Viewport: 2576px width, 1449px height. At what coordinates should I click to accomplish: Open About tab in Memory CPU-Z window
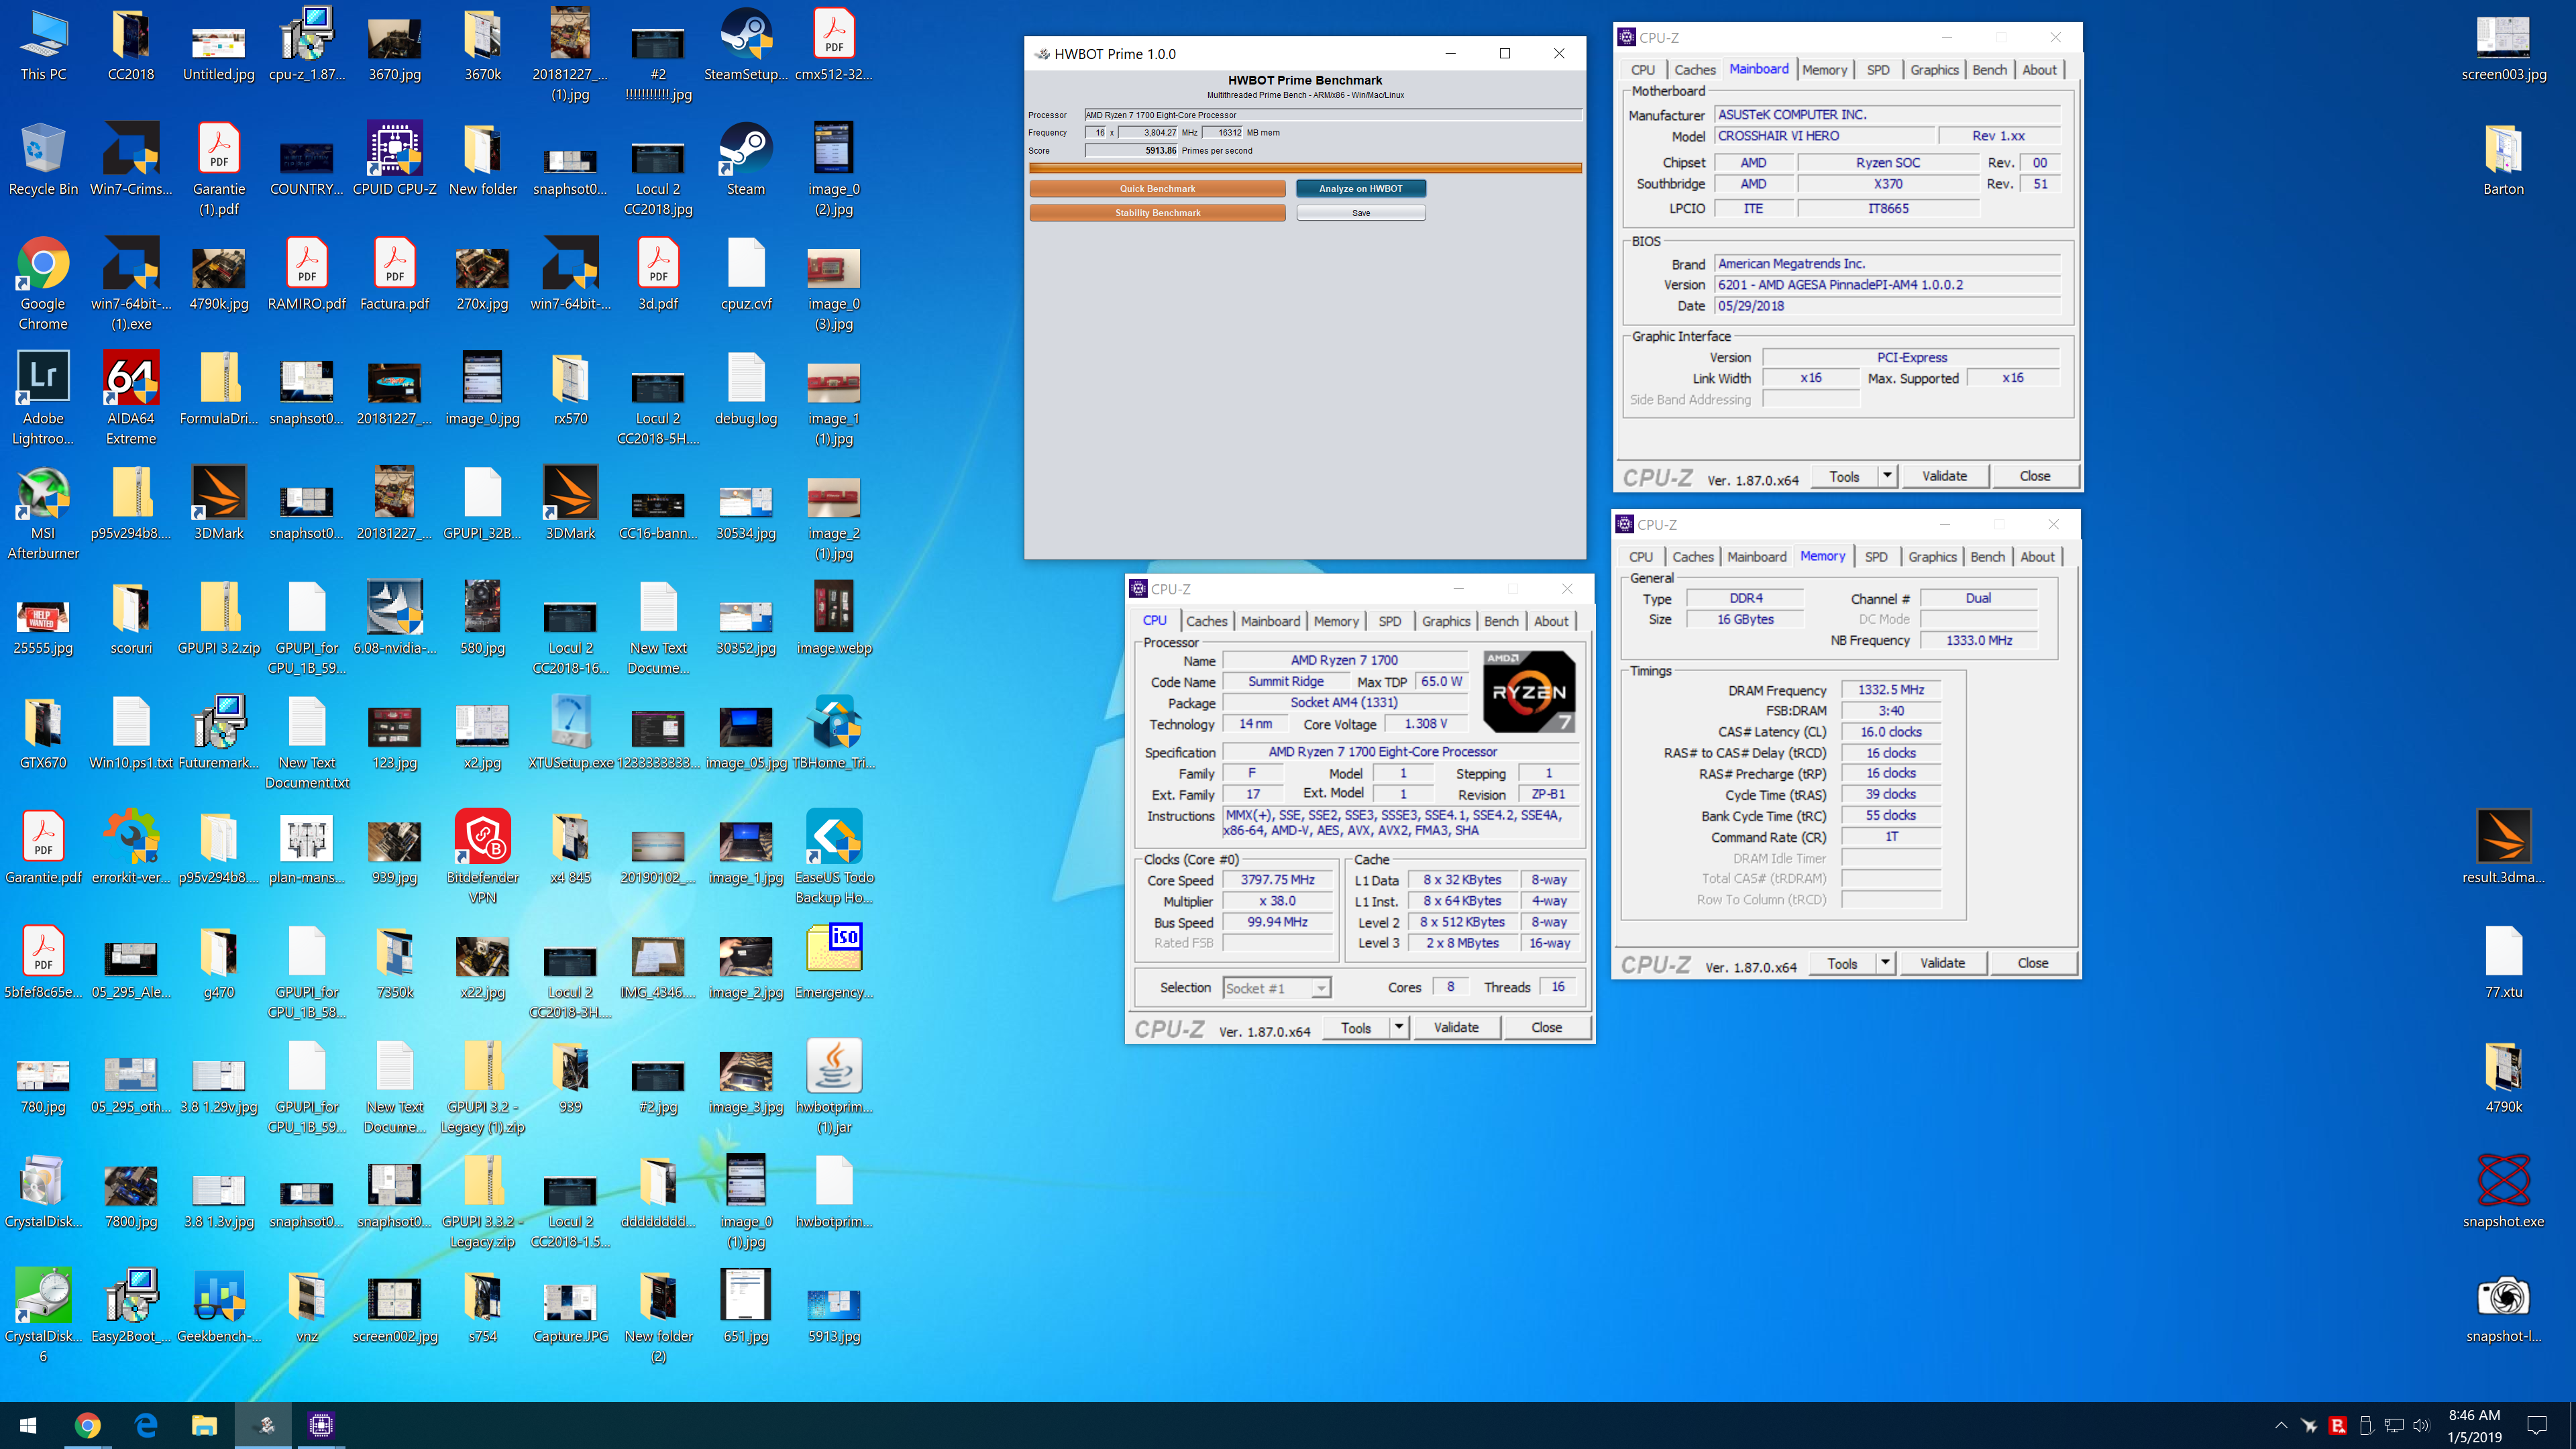pyautogui.click(x=2036, y=556)
